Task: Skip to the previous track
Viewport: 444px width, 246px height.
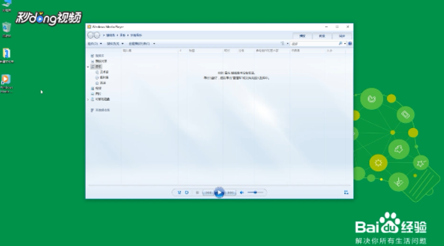Action: [208, 193]
